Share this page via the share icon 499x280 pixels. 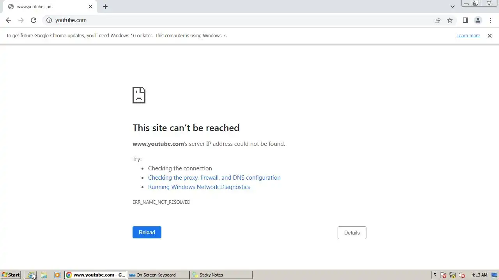[x=437, y=20]
